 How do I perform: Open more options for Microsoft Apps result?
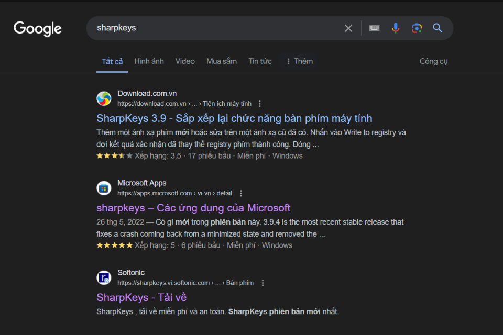tap(241, 193)
